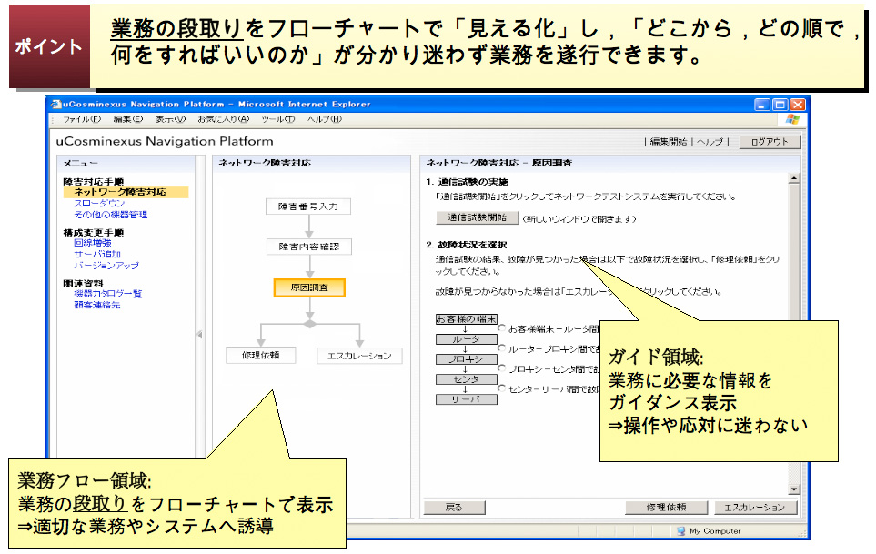Open the バージョンアップ link
Viewport: 876px width, 554px height.
point(106,266)
